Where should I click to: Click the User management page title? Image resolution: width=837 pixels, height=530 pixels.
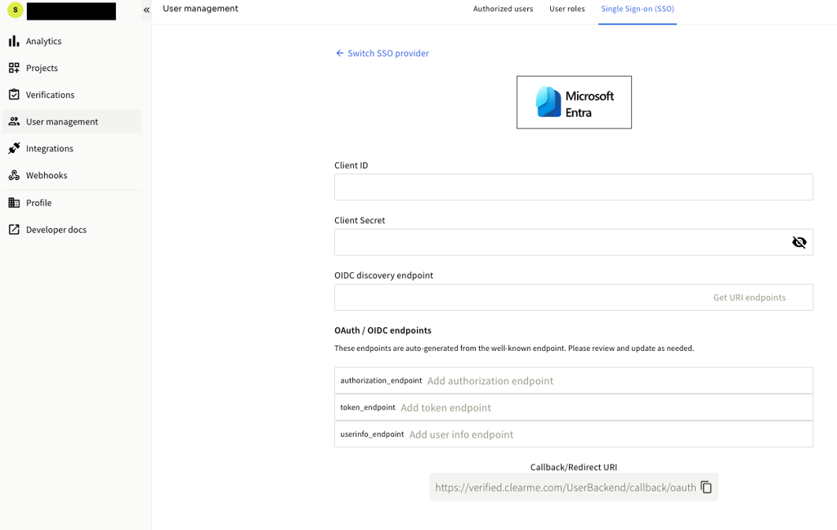[x=200, y=8]
